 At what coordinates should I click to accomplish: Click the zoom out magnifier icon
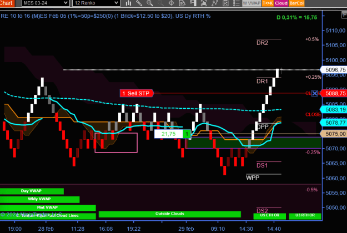pos(160,3)
